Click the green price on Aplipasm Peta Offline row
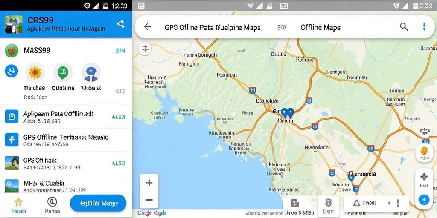Image resolution: width=437 pixels, height=218 pixels. [118, 117]
